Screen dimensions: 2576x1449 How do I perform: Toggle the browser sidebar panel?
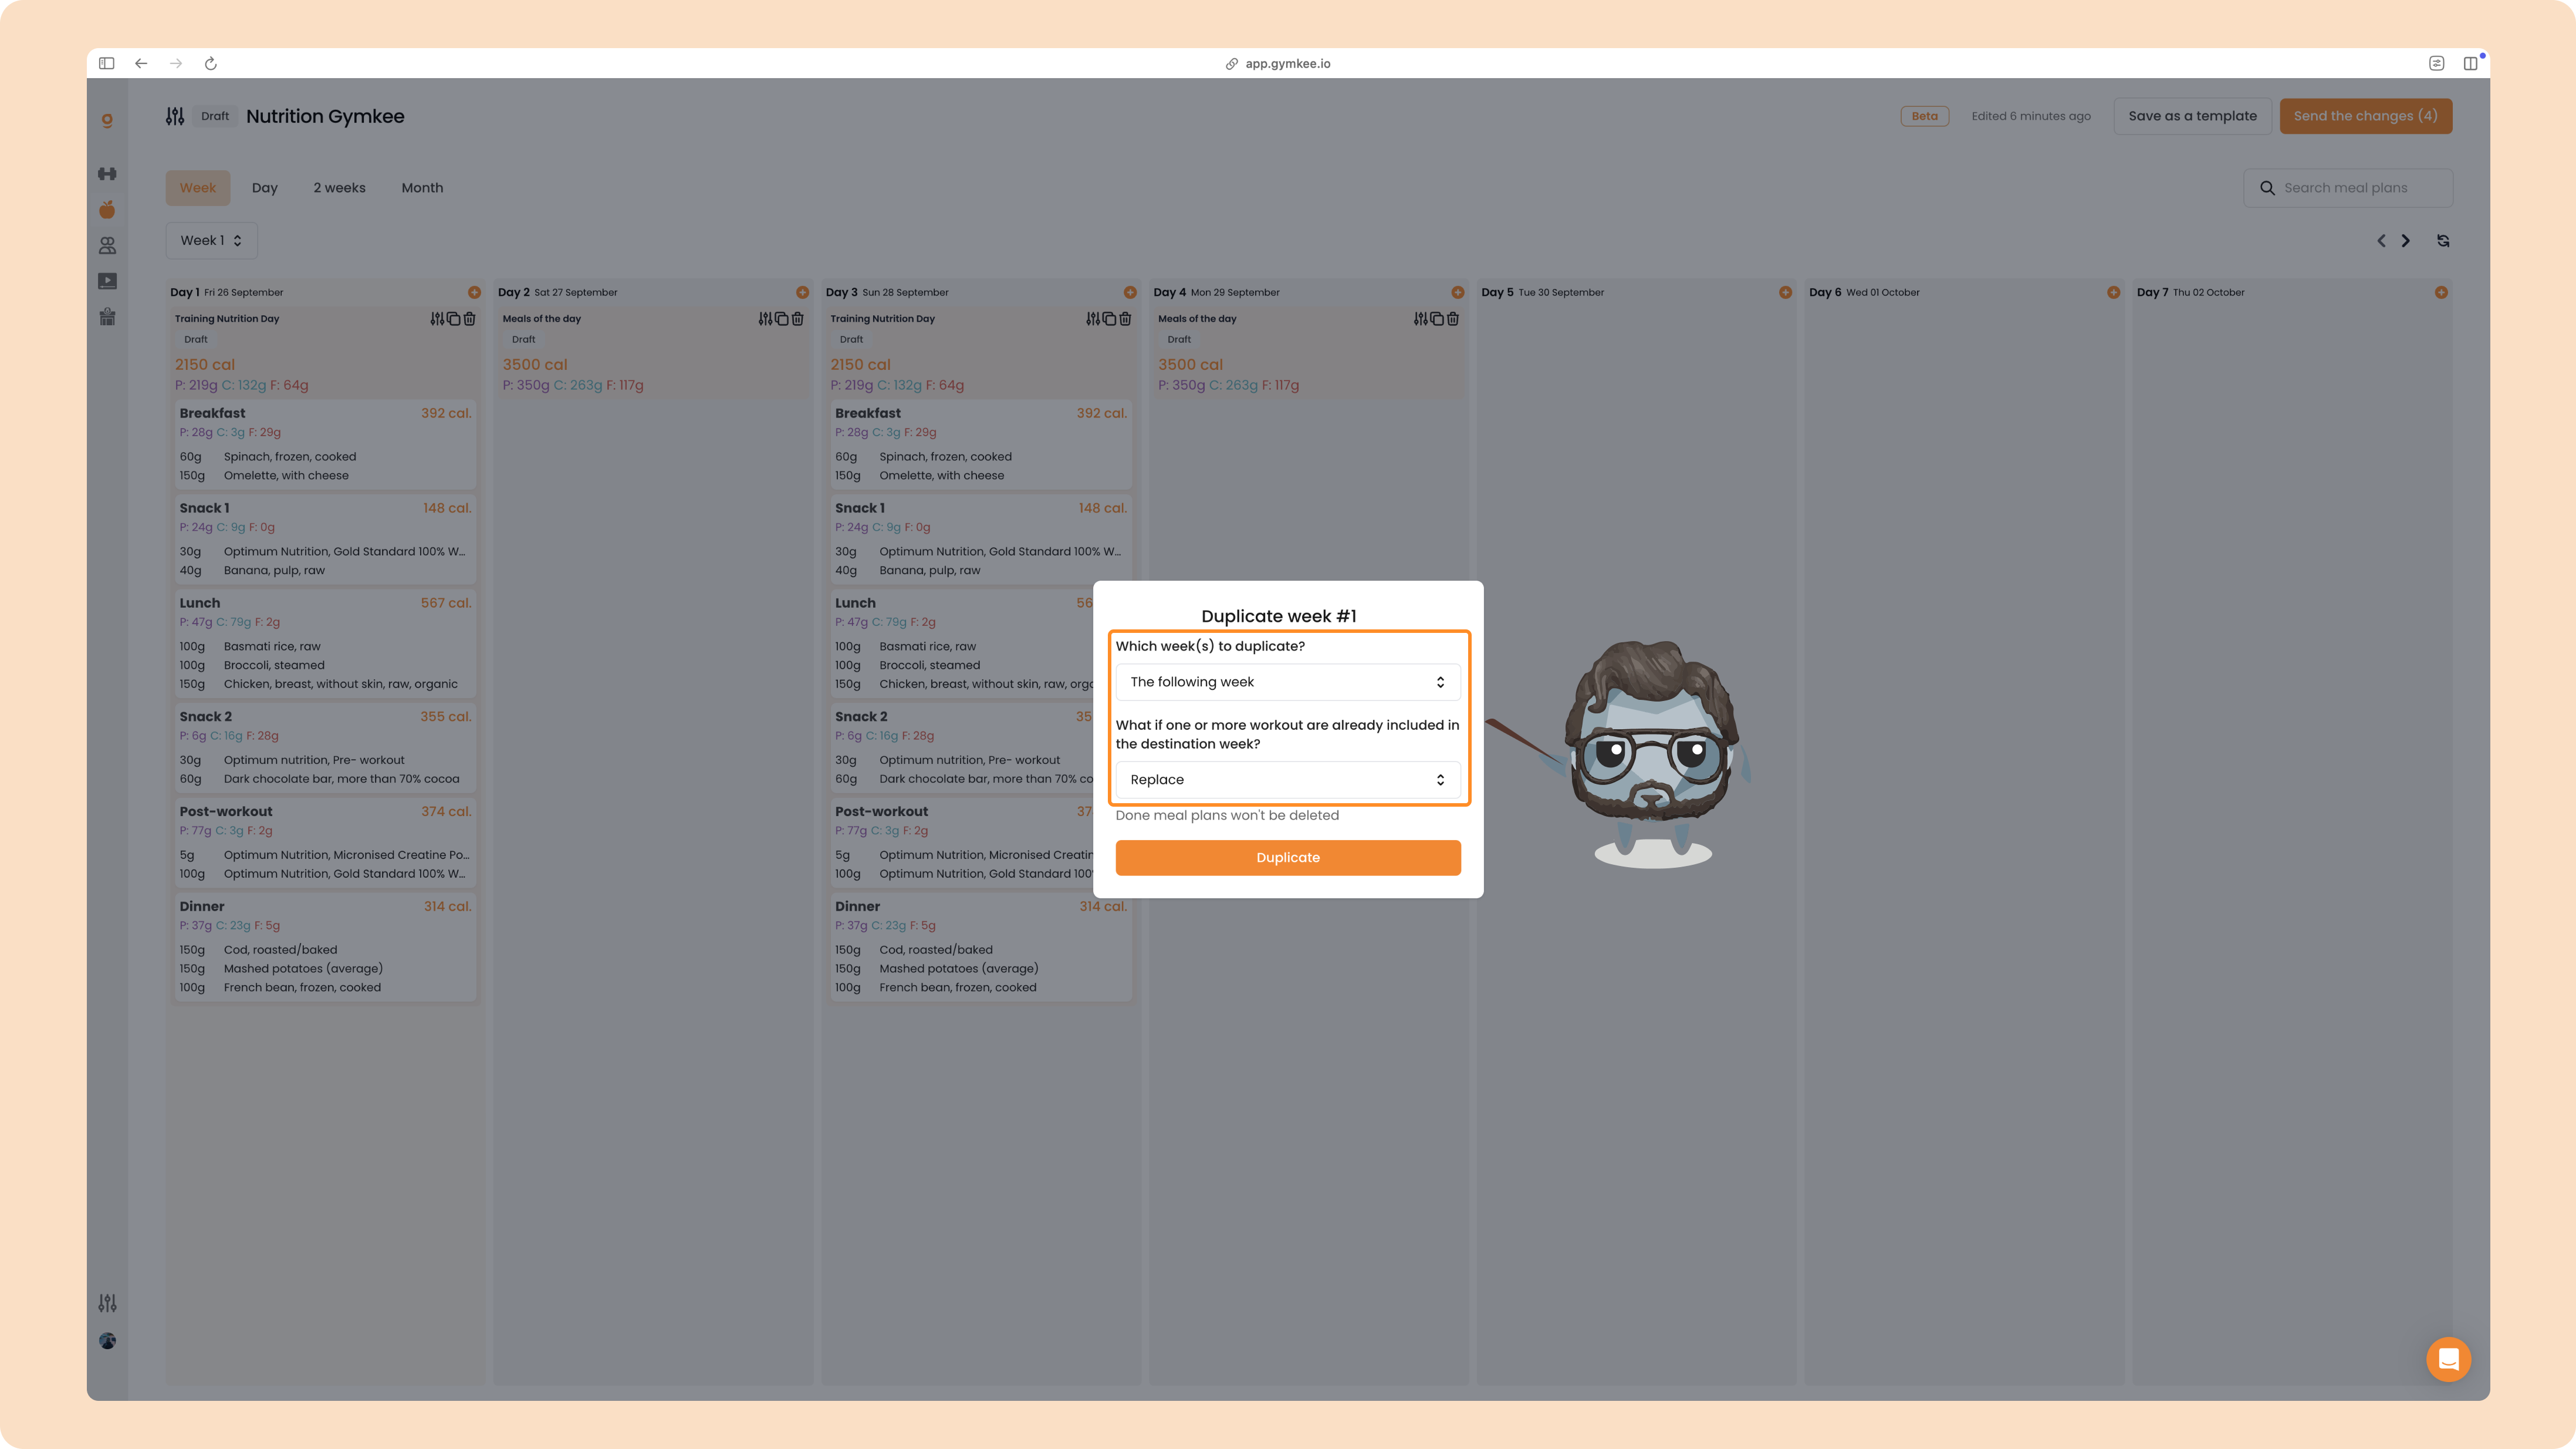coord(107,63)
